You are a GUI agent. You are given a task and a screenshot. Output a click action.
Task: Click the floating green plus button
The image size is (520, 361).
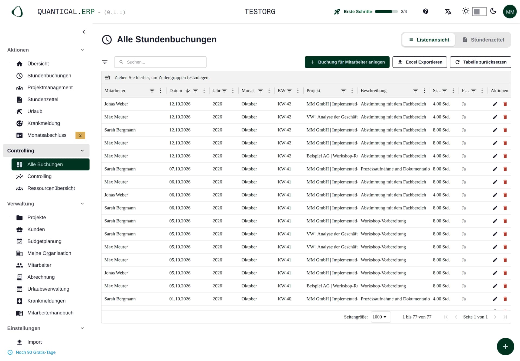[505, 346]
